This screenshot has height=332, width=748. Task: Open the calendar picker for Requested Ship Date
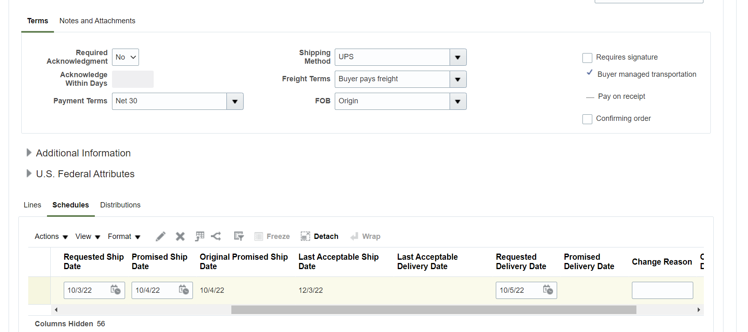click(116, 290)
